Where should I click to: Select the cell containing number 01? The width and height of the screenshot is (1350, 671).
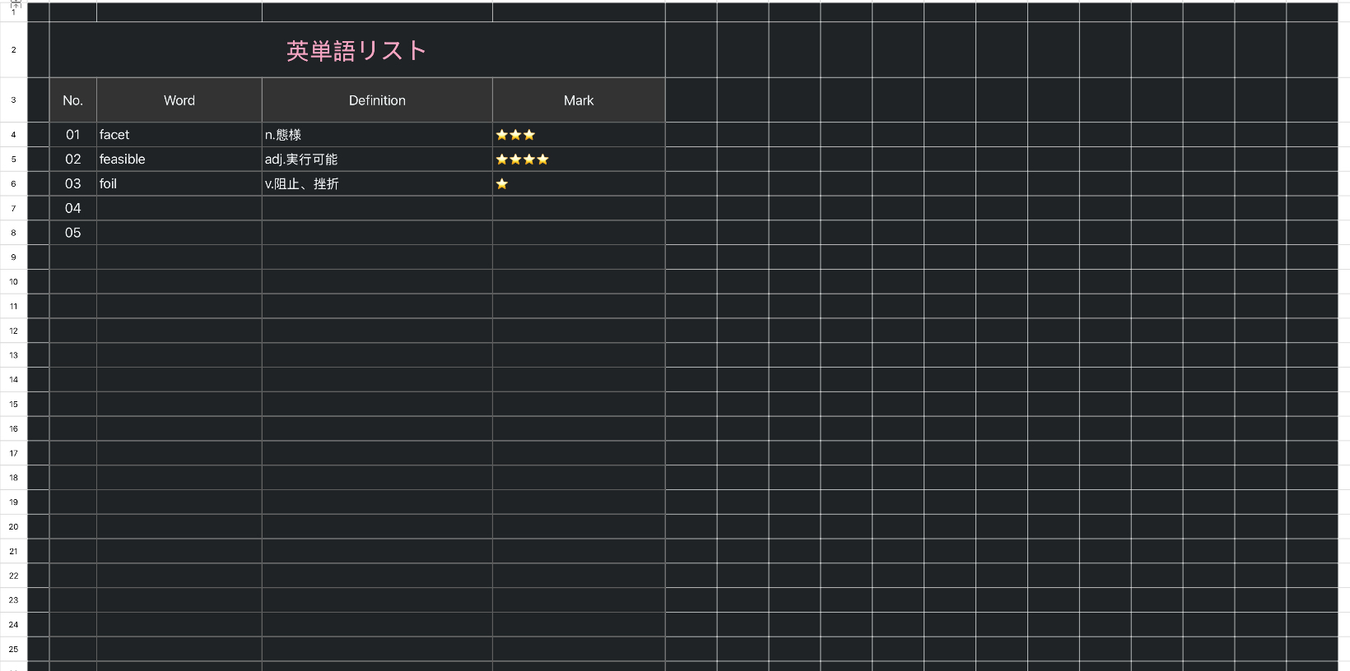click(x=73, y=135)
